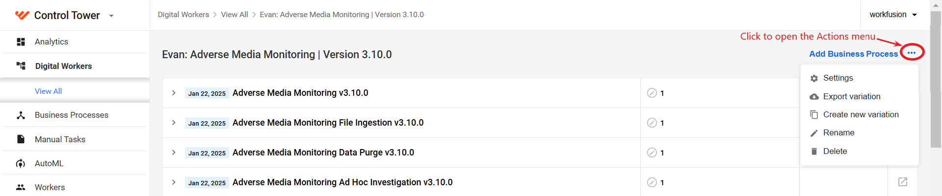This screenshot has height=196, width=942.
Task: Click the AutoML icon
Action: click(21, 163)
